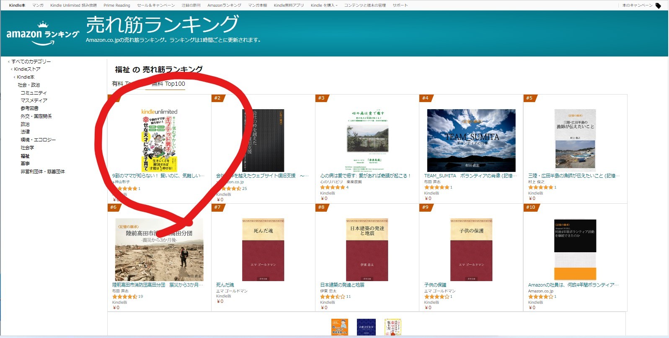Expand the Kindle を購入 dropdown menu
The height and width of the screenshot is (338, 669).
[324, 5]
